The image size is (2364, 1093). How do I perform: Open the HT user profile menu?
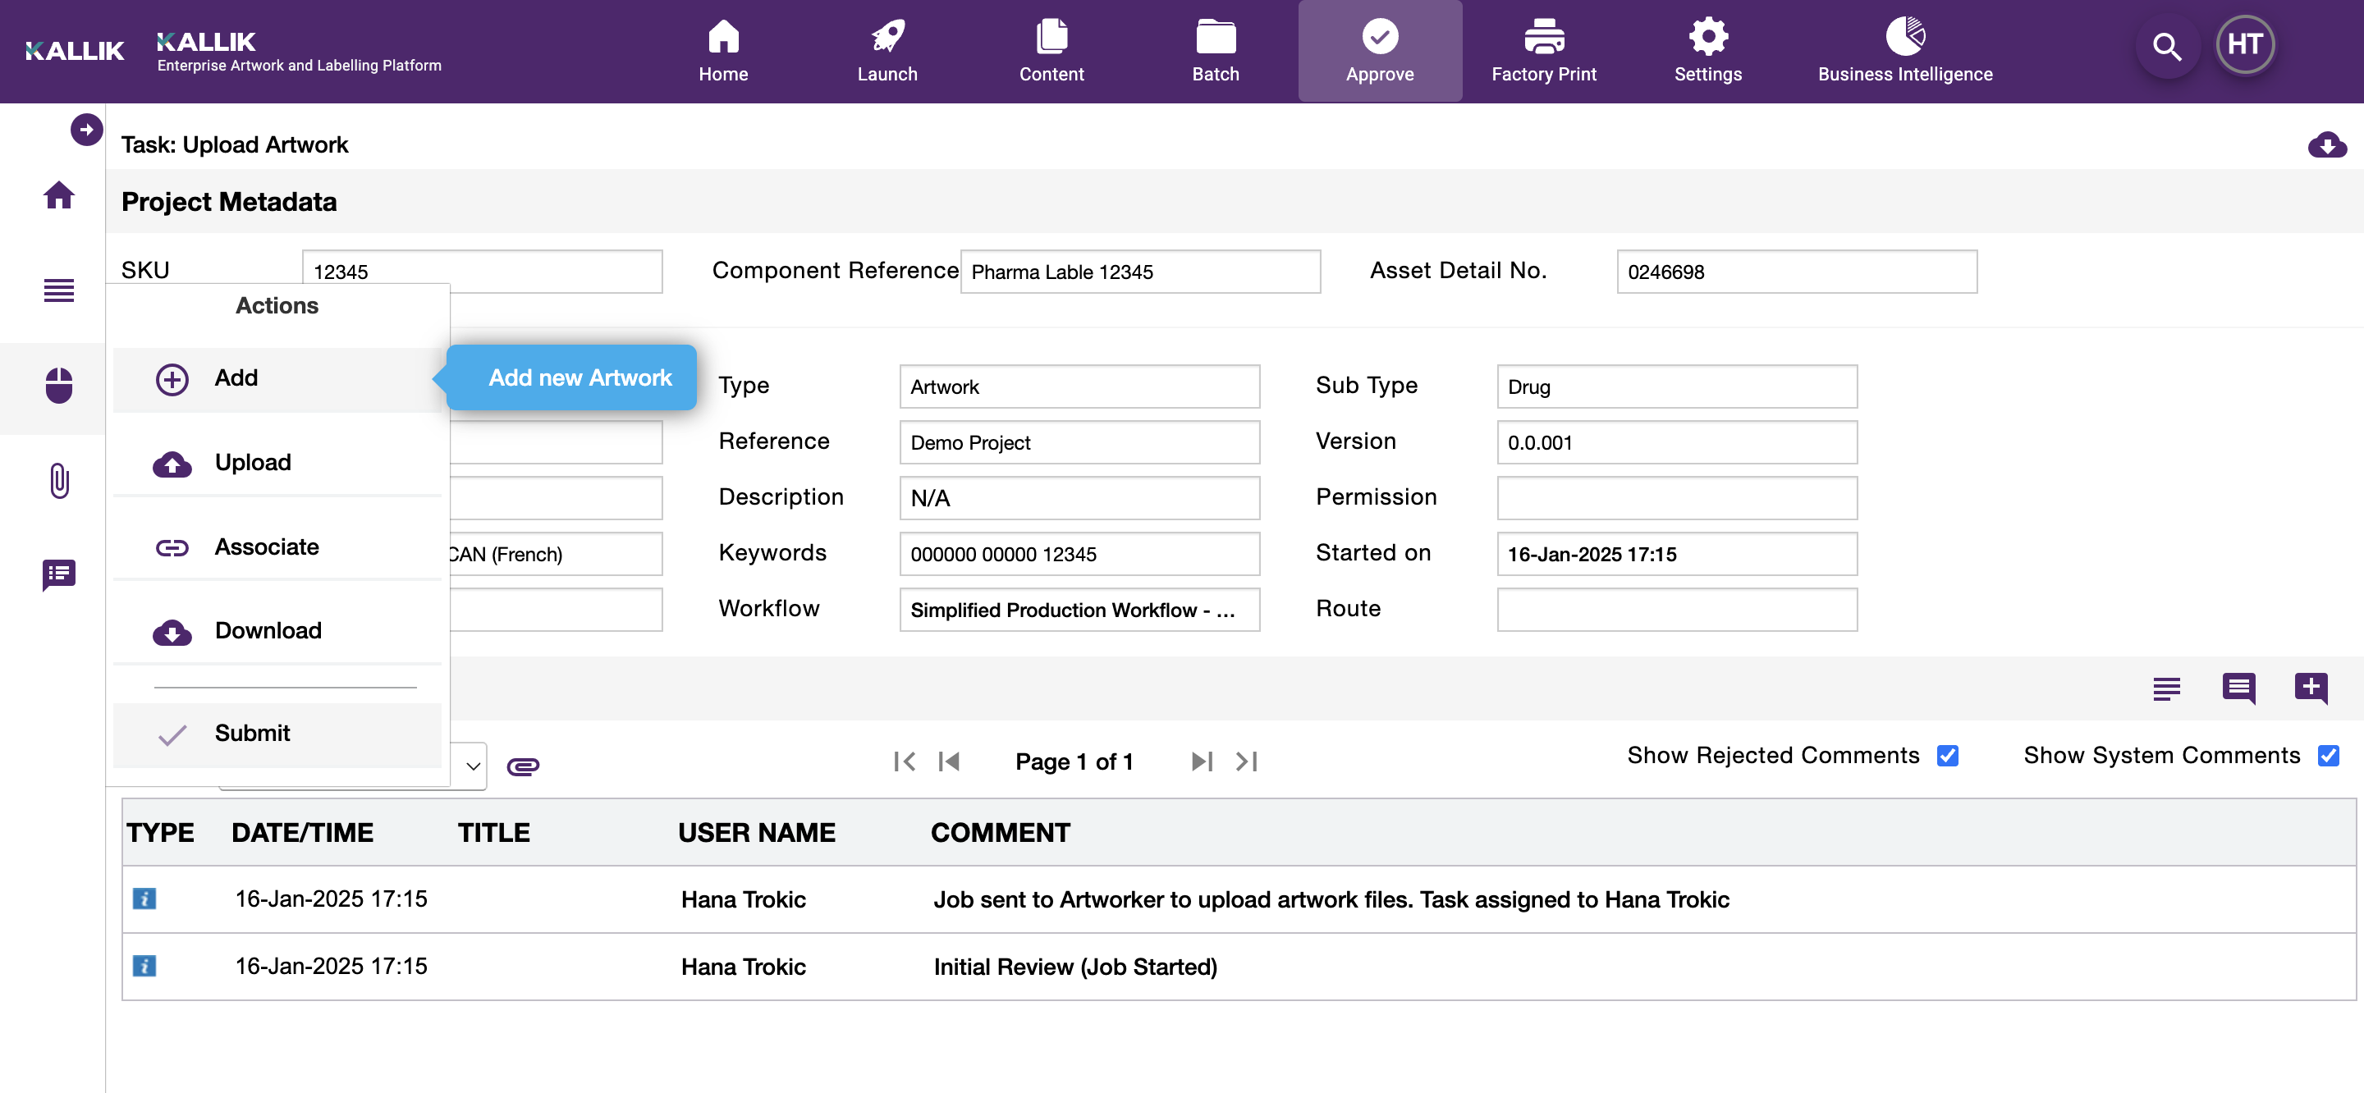pyautogui.click(x=2244, y=44)
